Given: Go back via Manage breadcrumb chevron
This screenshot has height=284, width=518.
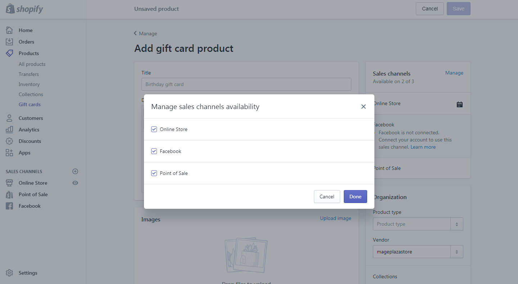Looking at the screenshot, I should point(135,33).
